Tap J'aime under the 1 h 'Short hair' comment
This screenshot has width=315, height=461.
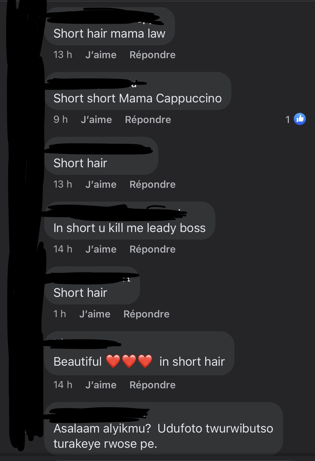click(95, 314)
